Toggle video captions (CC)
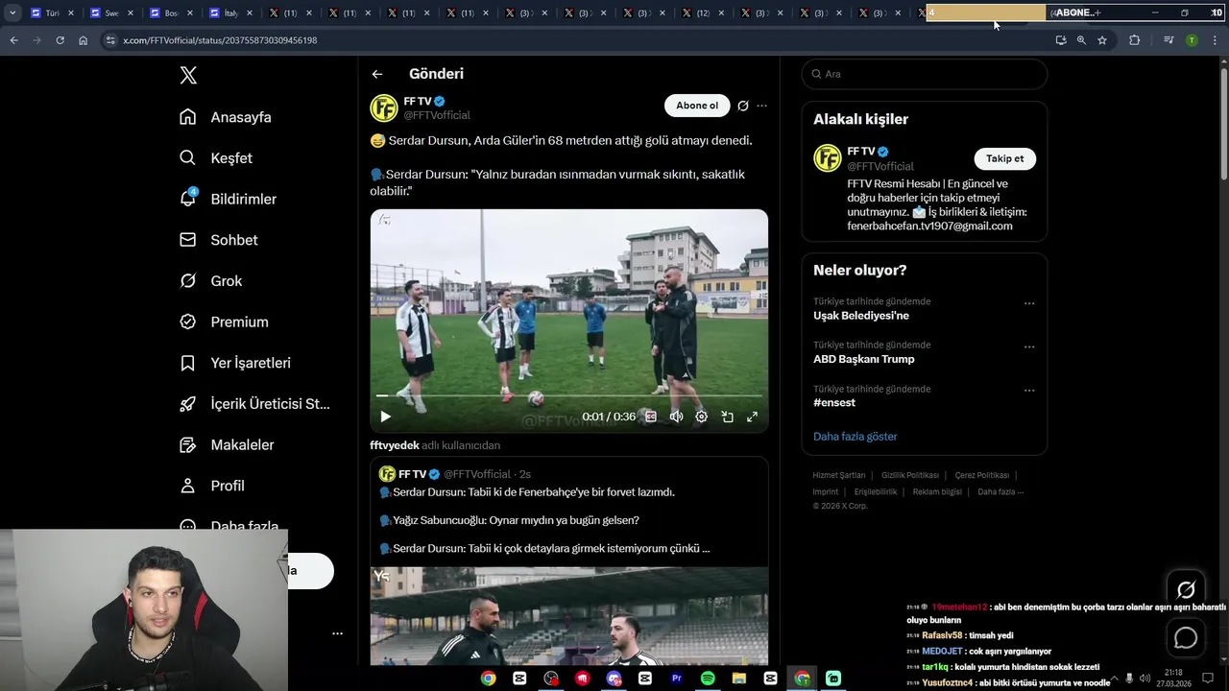The image size is (1229, 691). (651, 417)
